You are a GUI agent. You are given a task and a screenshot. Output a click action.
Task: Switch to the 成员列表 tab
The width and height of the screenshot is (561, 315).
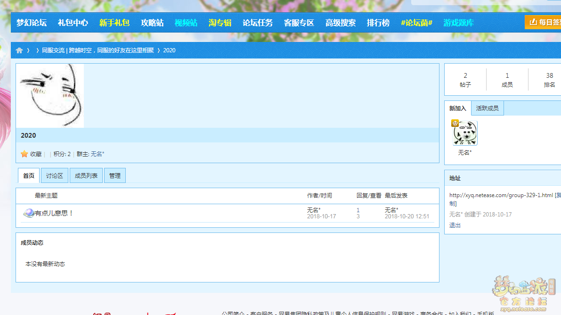coord(86,175)
